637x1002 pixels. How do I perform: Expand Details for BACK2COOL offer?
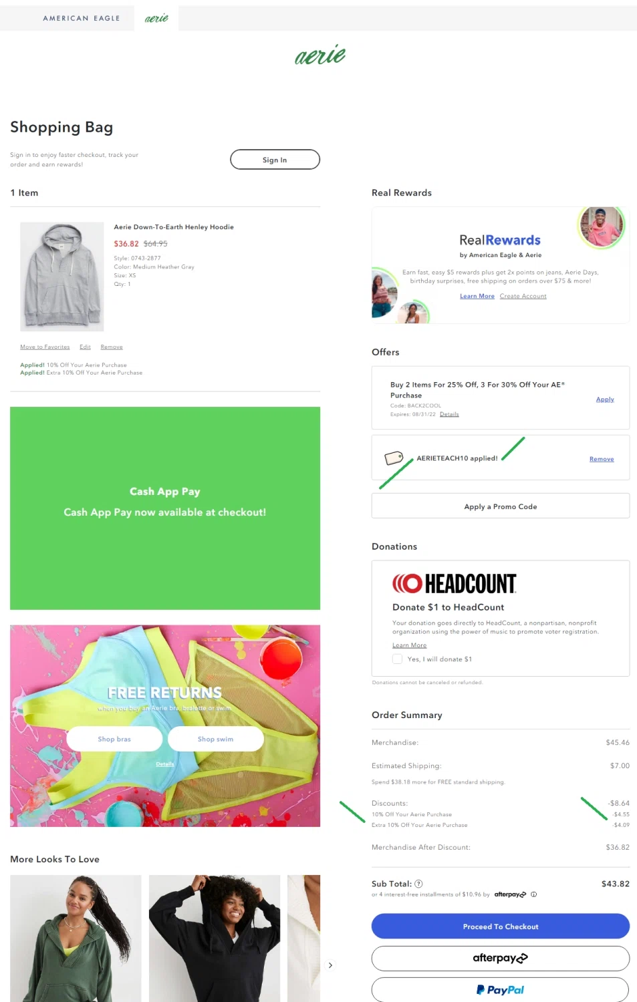[449, 414]
